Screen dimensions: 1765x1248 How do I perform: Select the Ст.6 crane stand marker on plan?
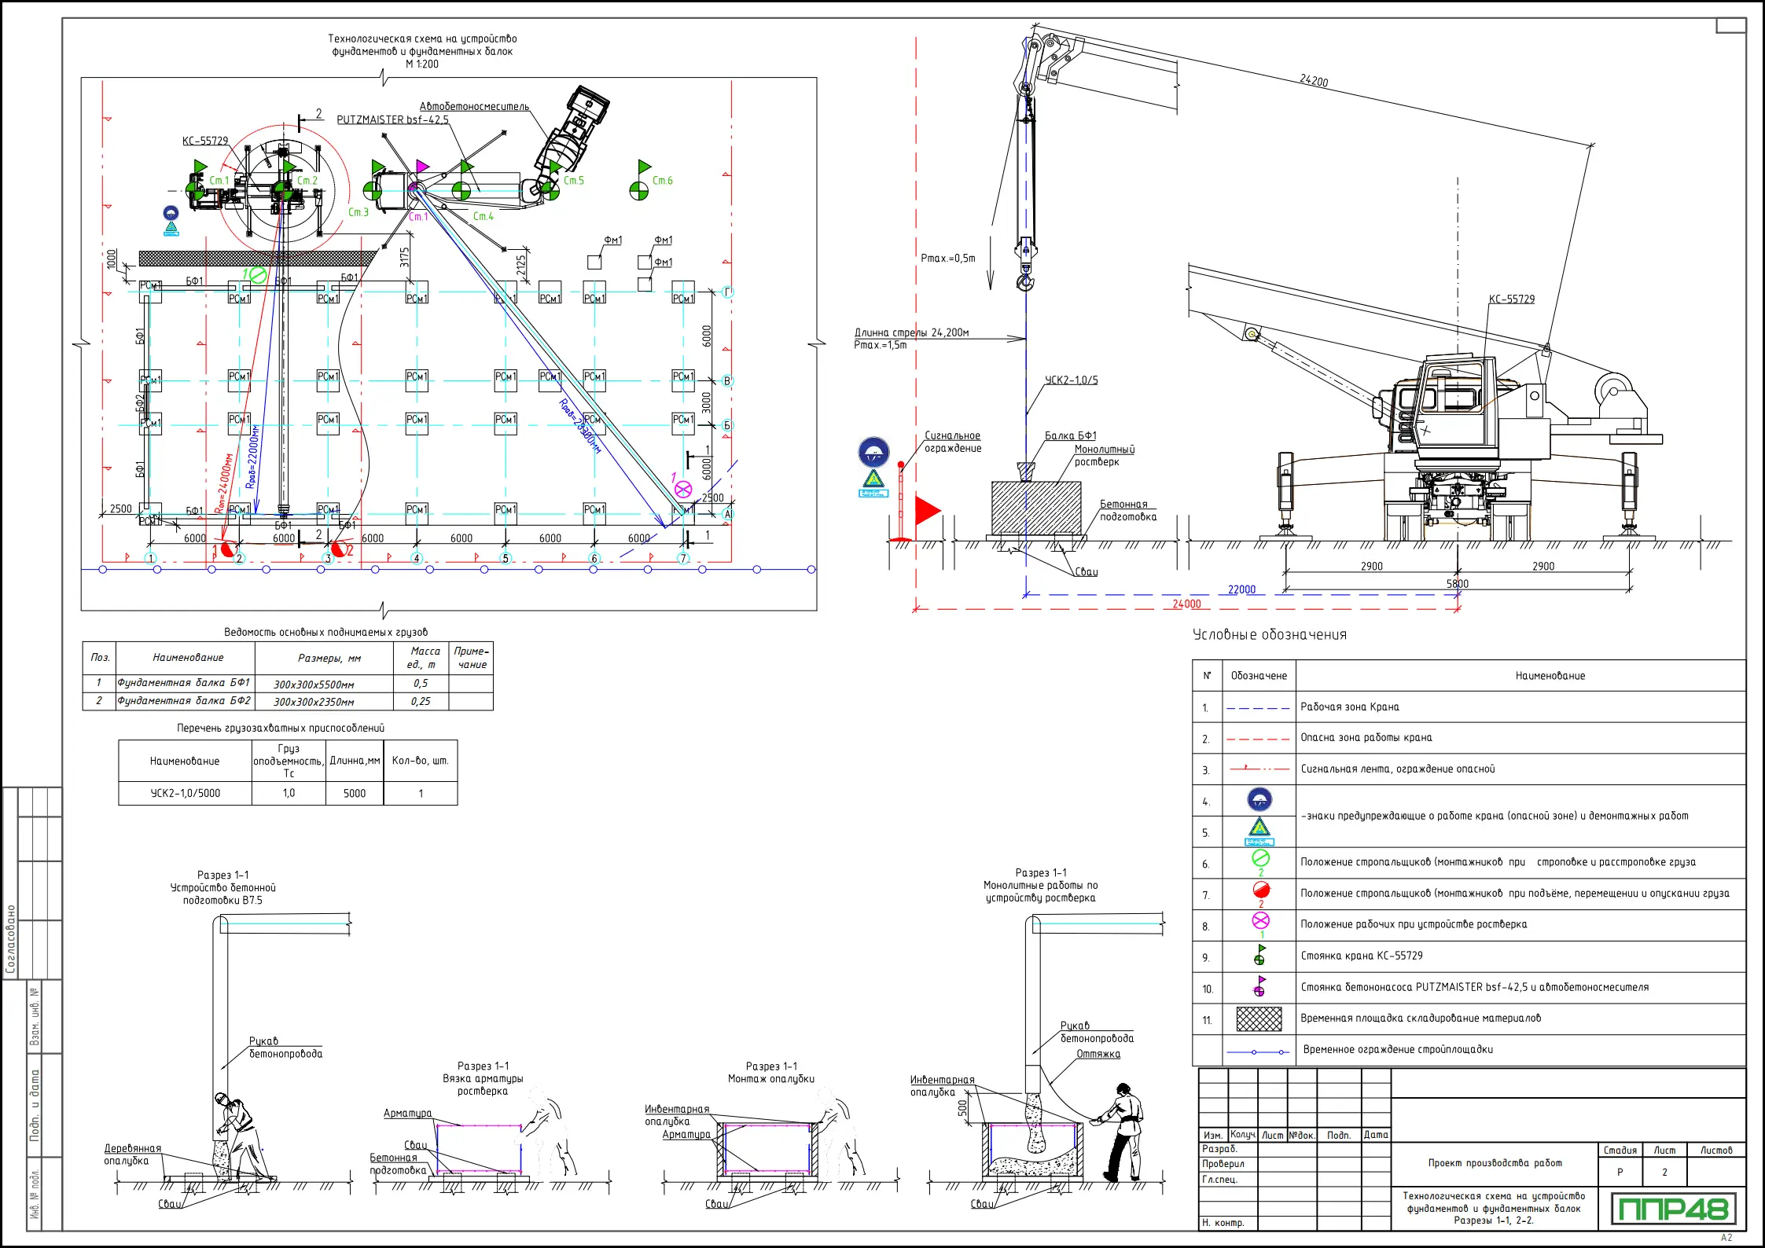(640, 189)
